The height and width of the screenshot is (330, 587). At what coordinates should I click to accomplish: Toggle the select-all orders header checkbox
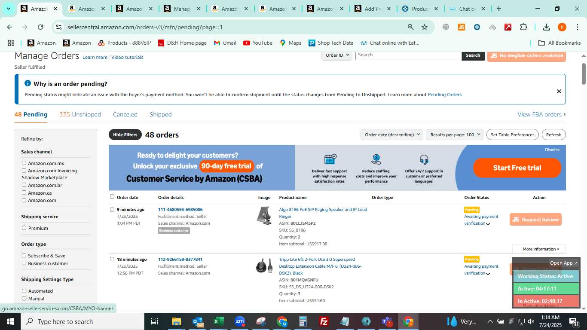112,196
